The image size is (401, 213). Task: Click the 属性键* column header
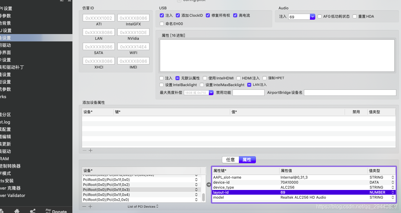coord(246,171)
